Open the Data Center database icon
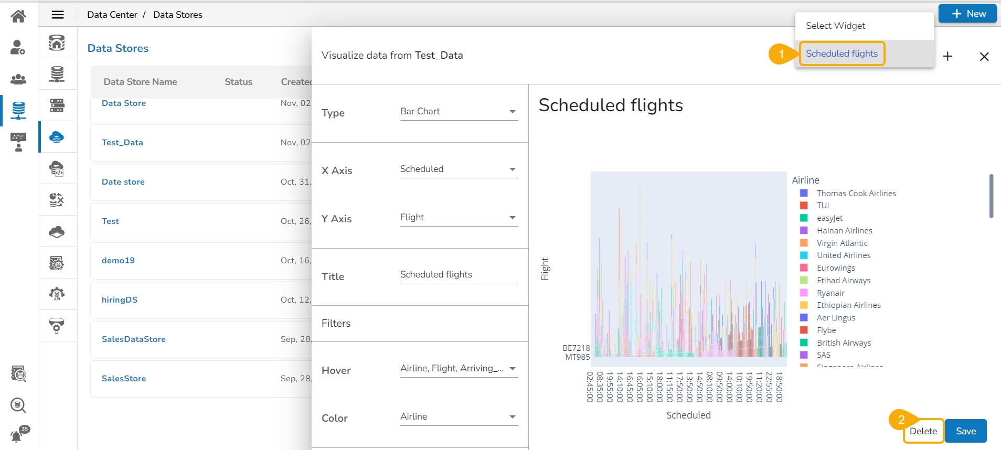 click(x=18, y=111)
